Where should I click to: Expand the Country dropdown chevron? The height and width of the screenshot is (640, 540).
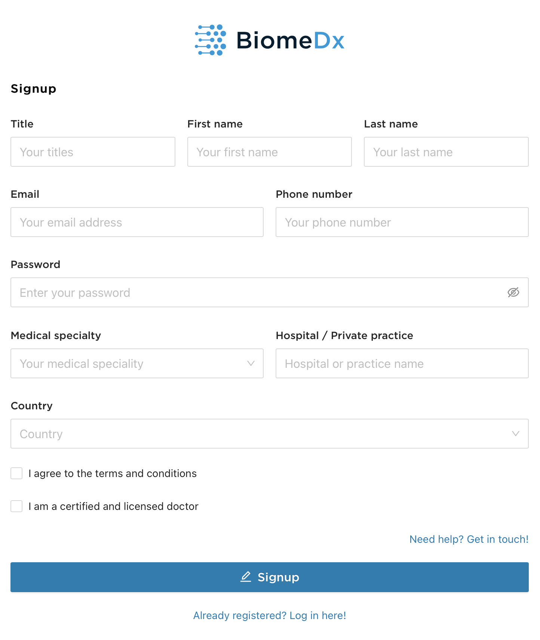(x=516, y=434)
